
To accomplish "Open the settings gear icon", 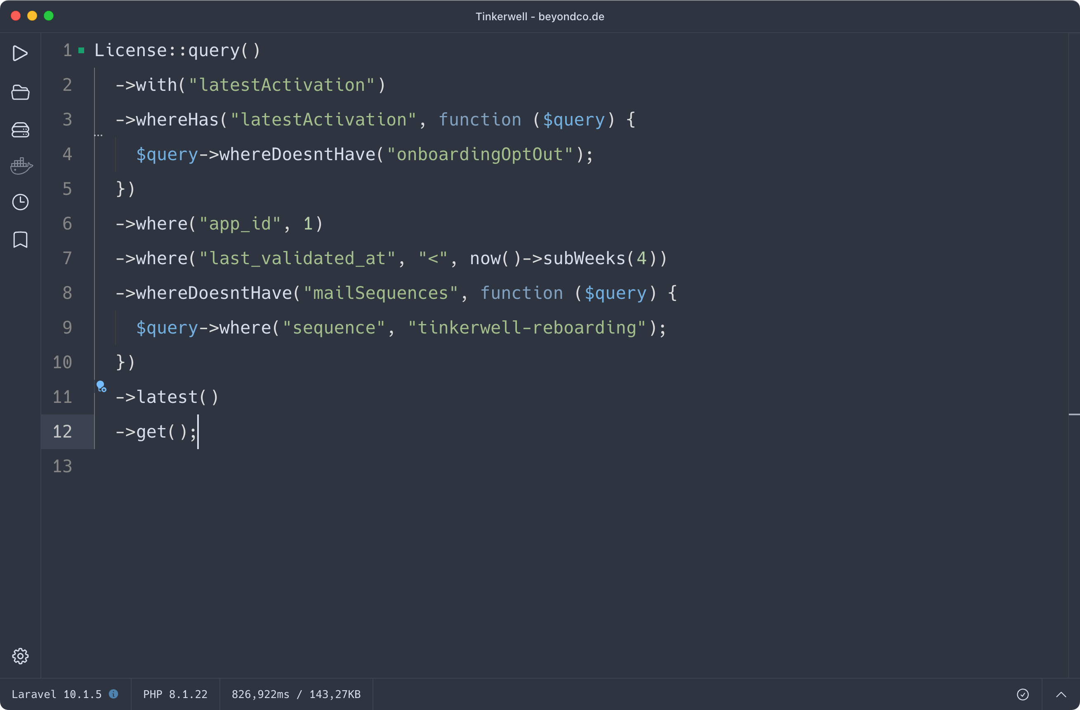I will tap(20, 656).
